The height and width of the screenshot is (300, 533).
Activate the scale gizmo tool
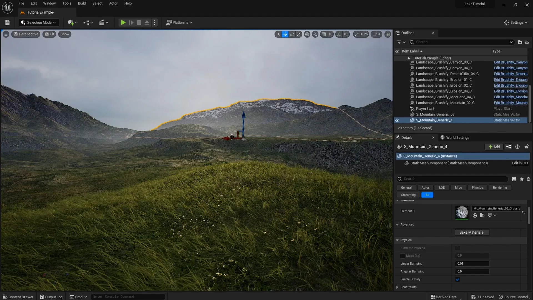(x=299, y=34)
